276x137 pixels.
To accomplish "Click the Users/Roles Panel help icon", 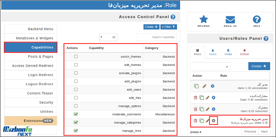I will [x=266, y=38].
